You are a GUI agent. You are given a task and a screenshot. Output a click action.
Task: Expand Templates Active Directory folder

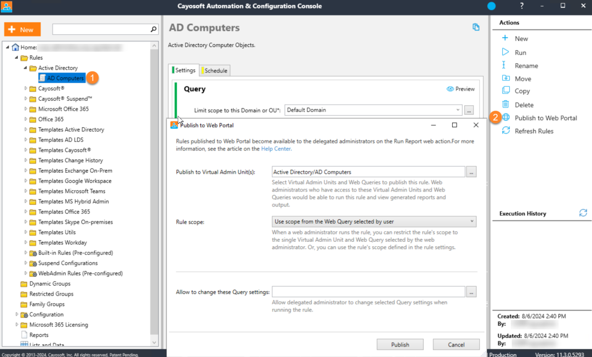[26, 130]
